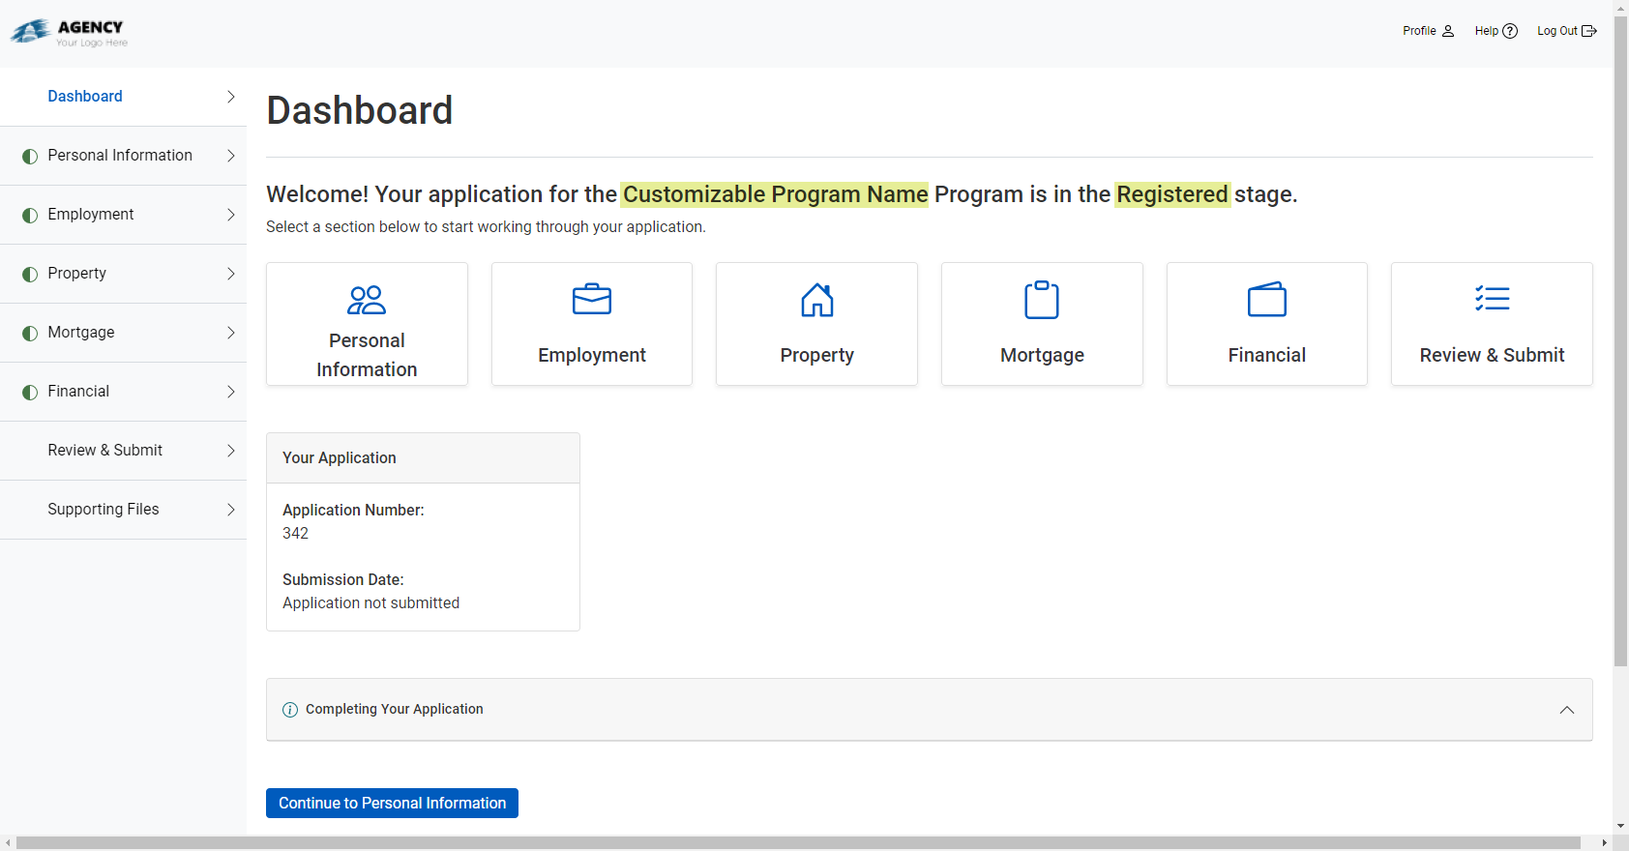Open the Employment briefcase icon card
Image resolution: width=1629 pixels, height=851 pixels.
click(x=592, y=300)
